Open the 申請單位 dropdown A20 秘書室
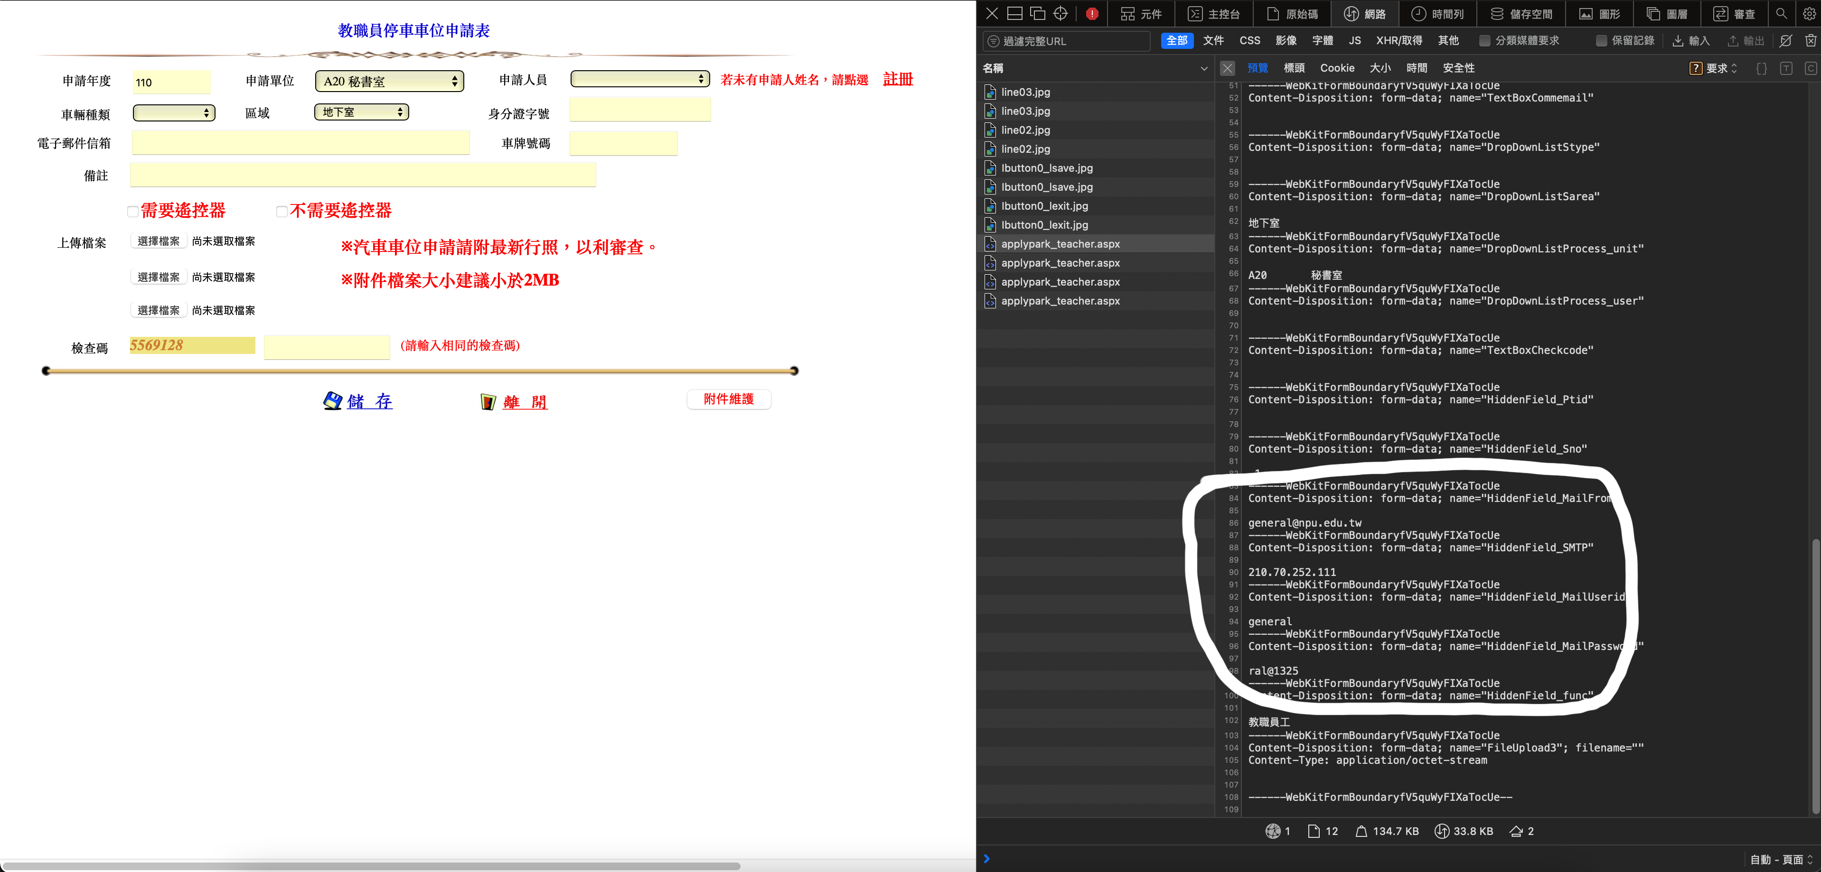Image resolution: width=1821 pixels, height=872 pixels. pyautogui.click(x=390, y=81)
